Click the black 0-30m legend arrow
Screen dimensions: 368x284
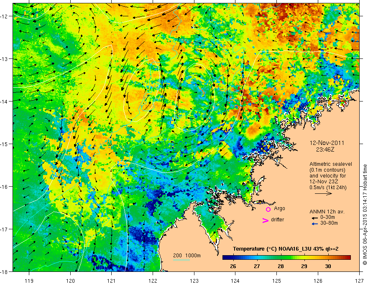coord(315,218)
